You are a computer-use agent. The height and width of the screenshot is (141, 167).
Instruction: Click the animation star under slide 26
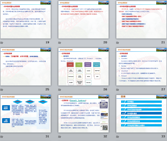click(x=60, y=90)
